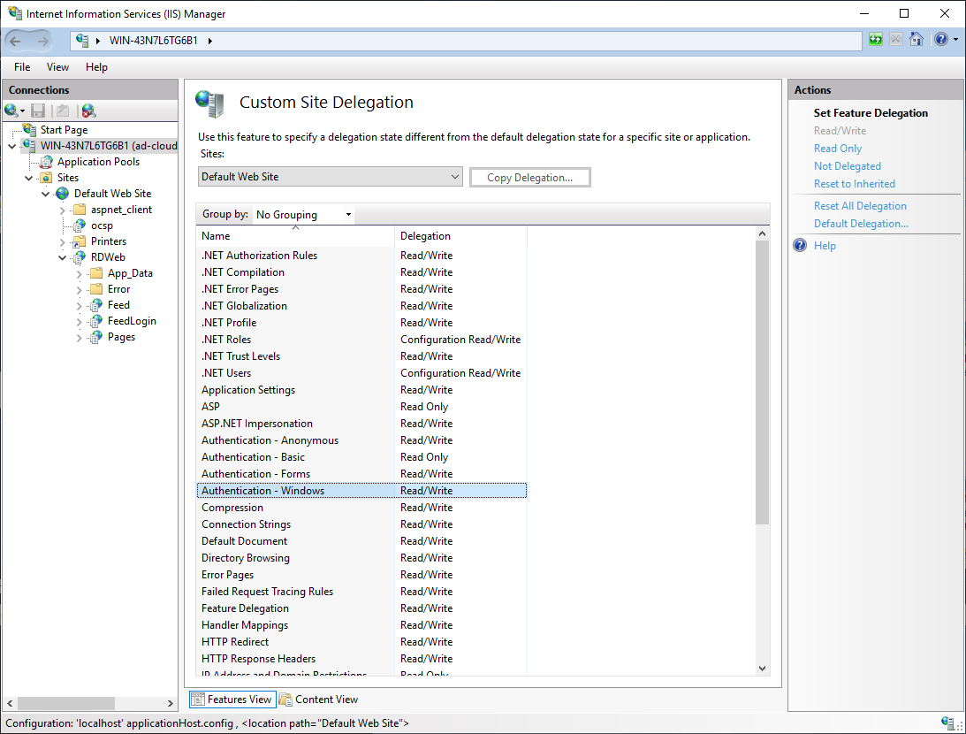966x734 pixels.
Task: Click the Stop icon next to Refresh
Action: (896, 40)
